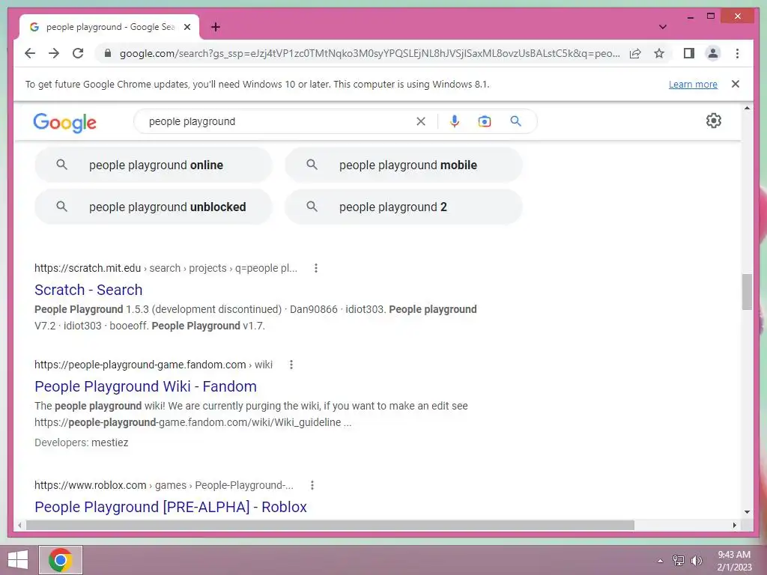The height and width of the screenshot is (575, 767).
Task: Open the Scratch - Search result
Action: click(x=88, y=290)
